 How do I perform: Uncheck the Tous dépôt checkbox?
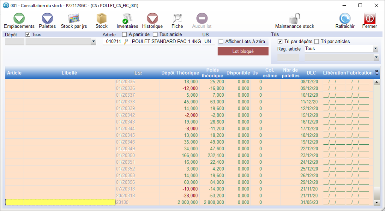(28, 34)
